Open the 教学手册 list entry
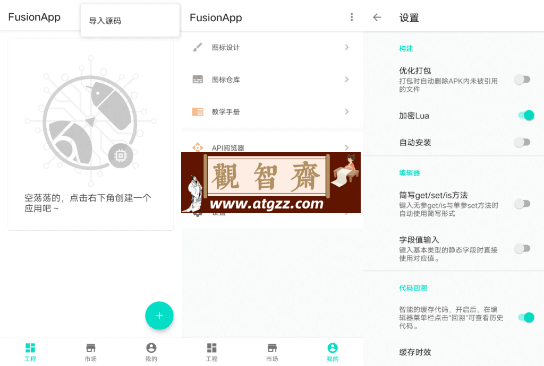544x366 pixels. 272,111
